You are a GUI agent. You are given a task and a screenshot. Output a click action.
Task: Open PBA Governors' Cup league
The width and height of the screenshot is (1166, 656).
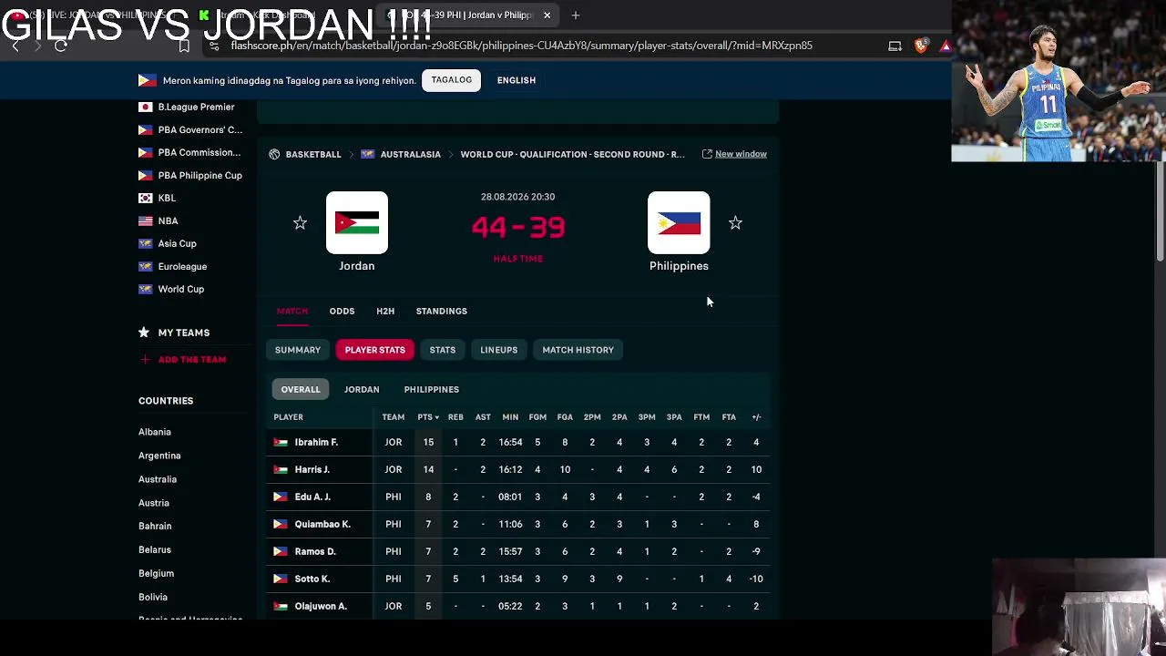200,129
